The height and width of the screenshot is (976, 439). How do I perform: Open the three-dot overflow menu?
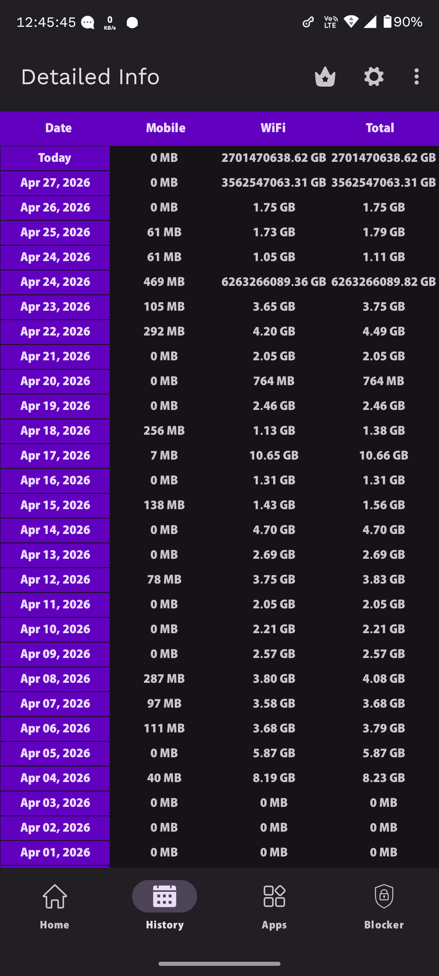click(416, 76)
